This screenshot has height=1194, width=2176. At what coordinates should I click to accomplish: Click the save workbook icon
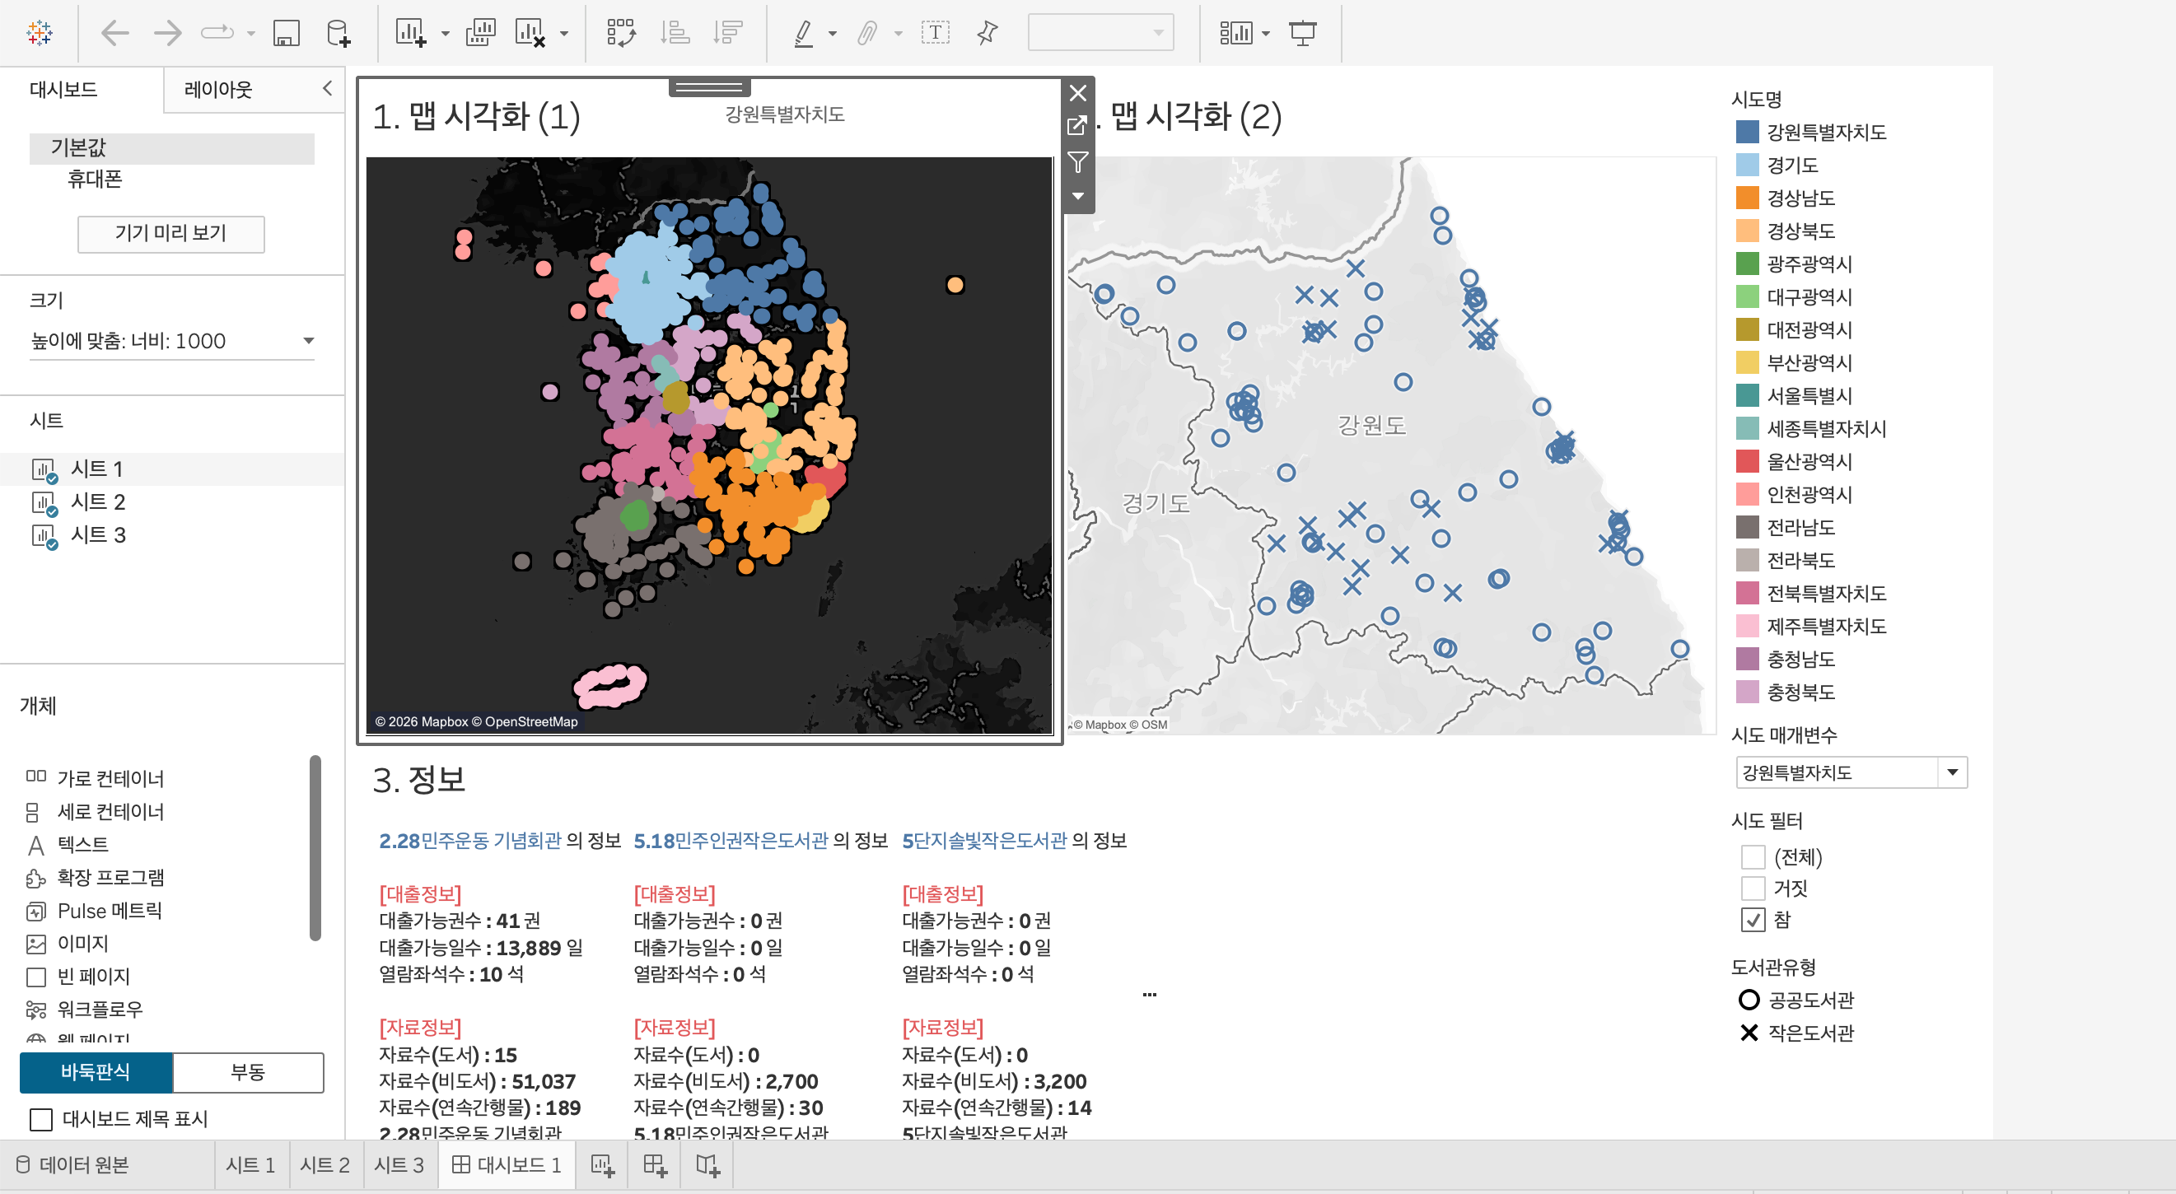287,34
